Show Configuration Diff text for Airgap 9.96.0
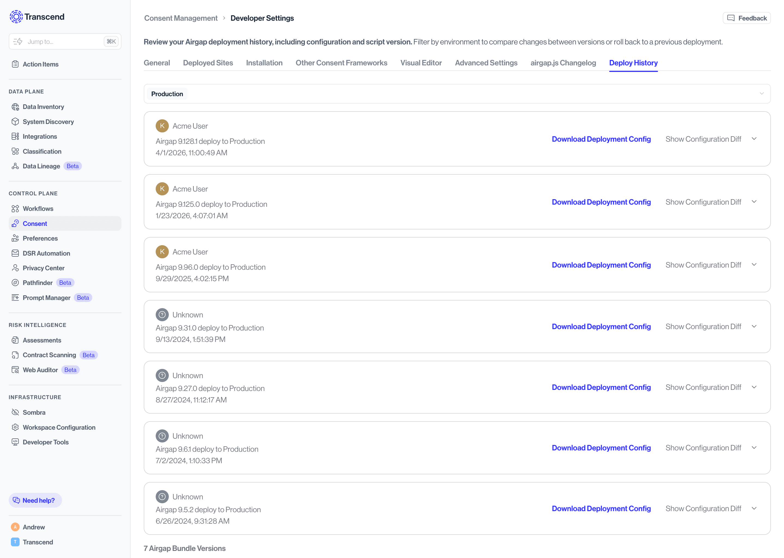Viewport: 784px width, 558px height. point(703,265)
